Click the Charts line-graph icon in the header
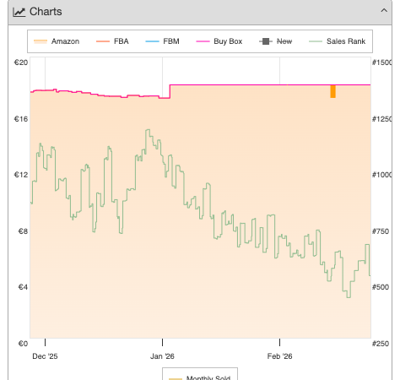The width and height of the screenshot is (400, 380). point(19,12)
